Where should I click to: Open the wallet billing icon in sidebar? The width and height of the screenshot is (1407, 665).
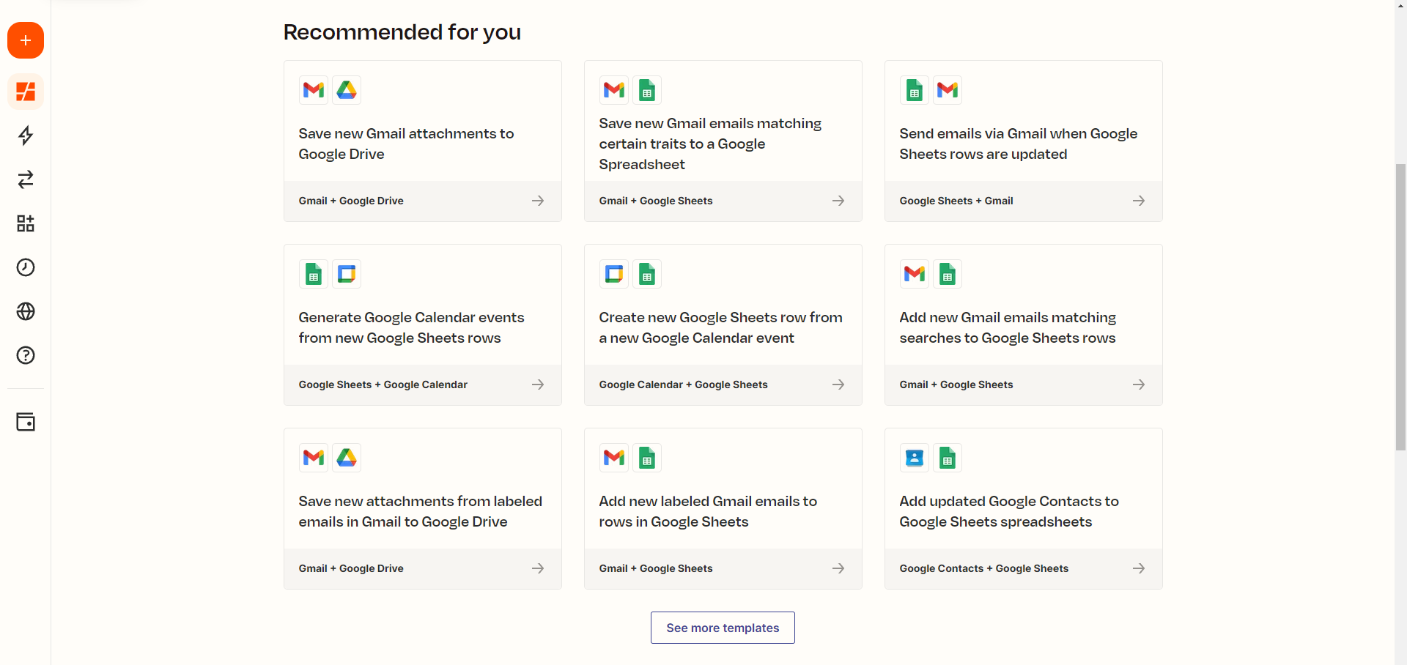[x=26, y=422]
